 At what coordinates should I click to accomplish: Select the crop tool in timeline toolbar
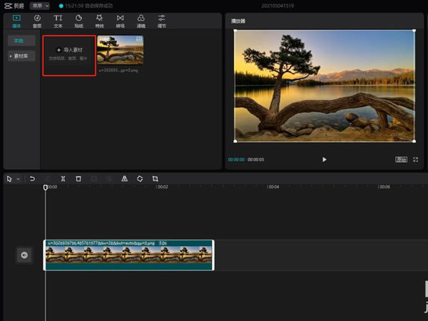pos(155,179)
